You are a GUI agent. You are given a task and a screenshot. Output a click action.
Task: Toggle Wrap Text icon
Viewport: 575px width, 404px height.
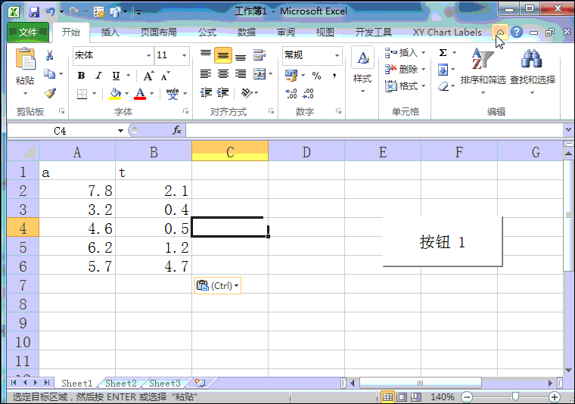pos(260,55)
